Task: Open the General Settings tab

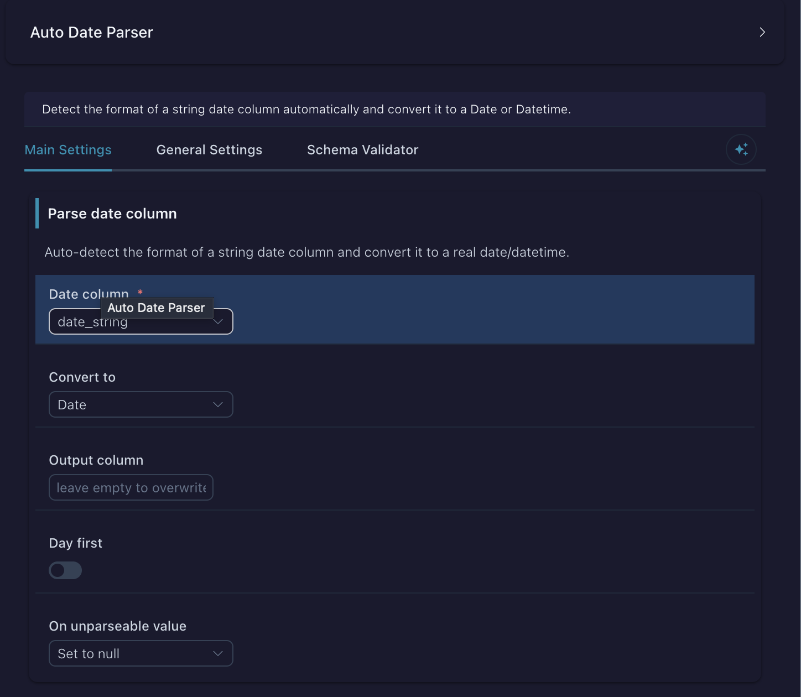Action: (x=209, y=150)
